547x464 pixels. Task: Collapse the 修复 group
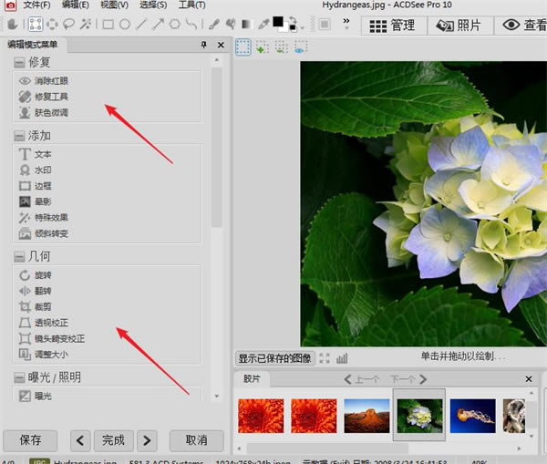pos(19,63)
